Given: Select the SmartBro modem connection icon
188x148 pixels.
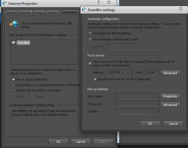Looking at the screenshot, I should pos(14,42).
